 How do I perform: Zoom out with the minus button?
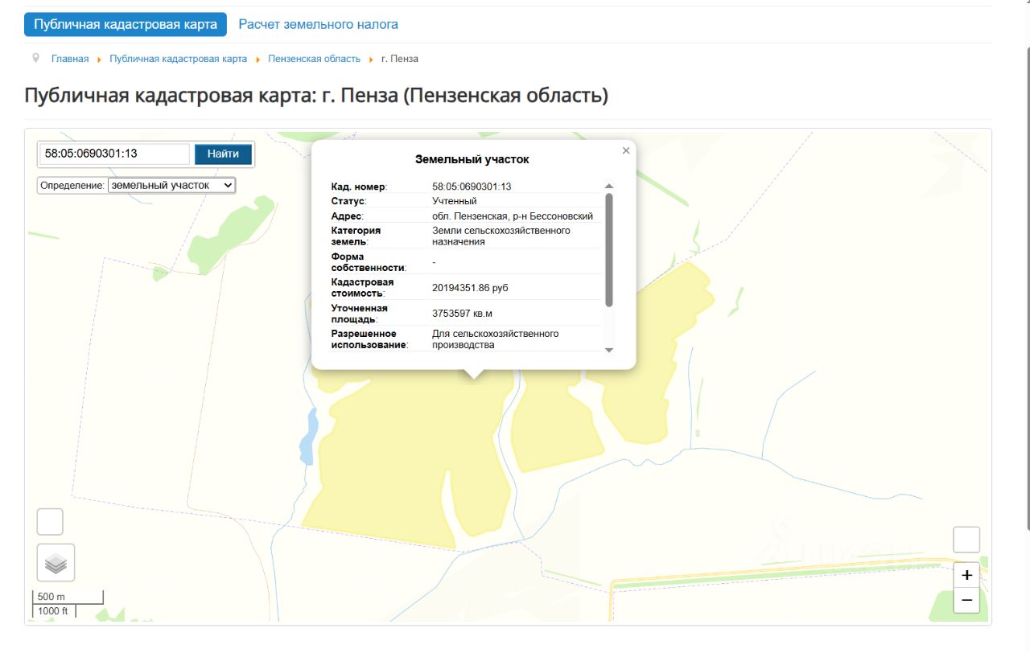[966, 600]
